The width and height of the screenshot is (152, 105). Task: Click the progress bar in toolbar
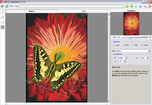pyautogui.click(x=72, y=7)
